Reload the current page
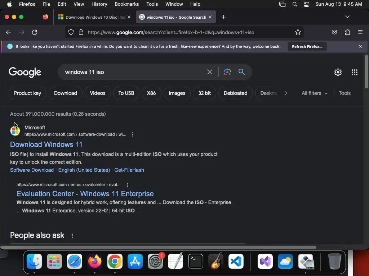 click(35, 32)
